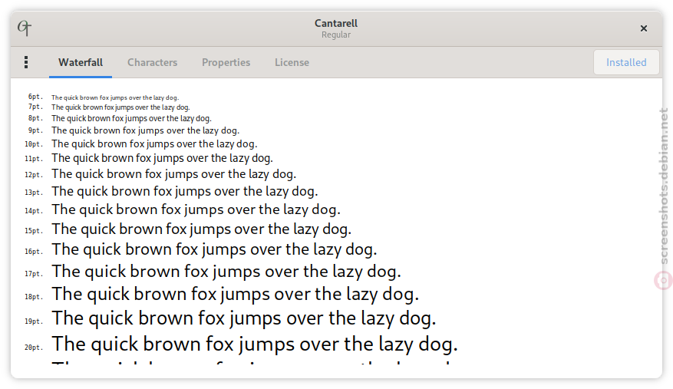The height and width of the screenshot is (389, 673).
Task: Open the vertical three-dot menu
Action: coord(26,62)
